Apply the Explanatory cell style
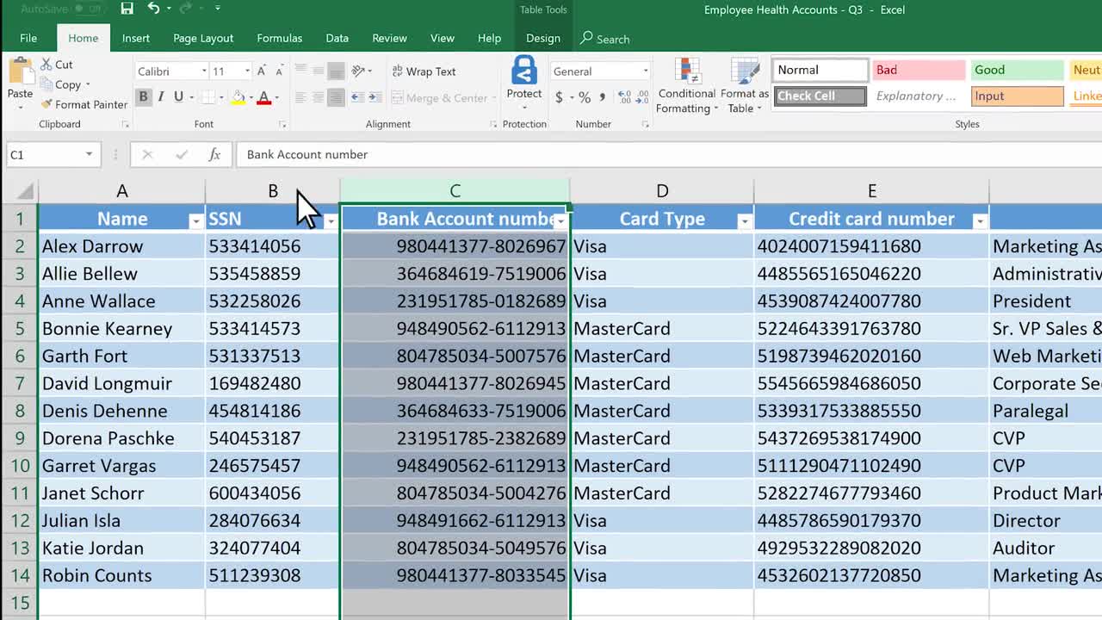This screenshot has height=620, width=1102. 919,96
